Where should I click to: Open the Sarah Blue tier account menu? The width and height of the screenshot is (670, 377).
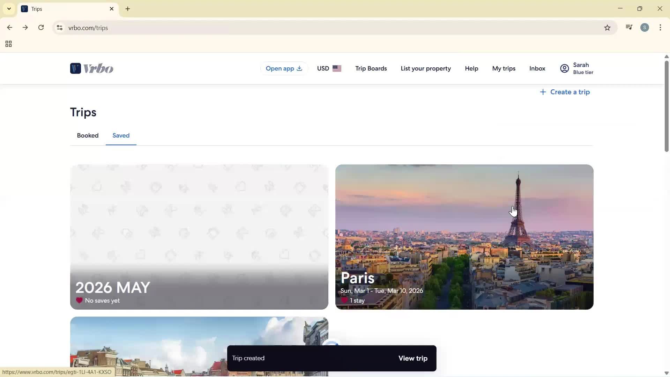pos(576,68)
